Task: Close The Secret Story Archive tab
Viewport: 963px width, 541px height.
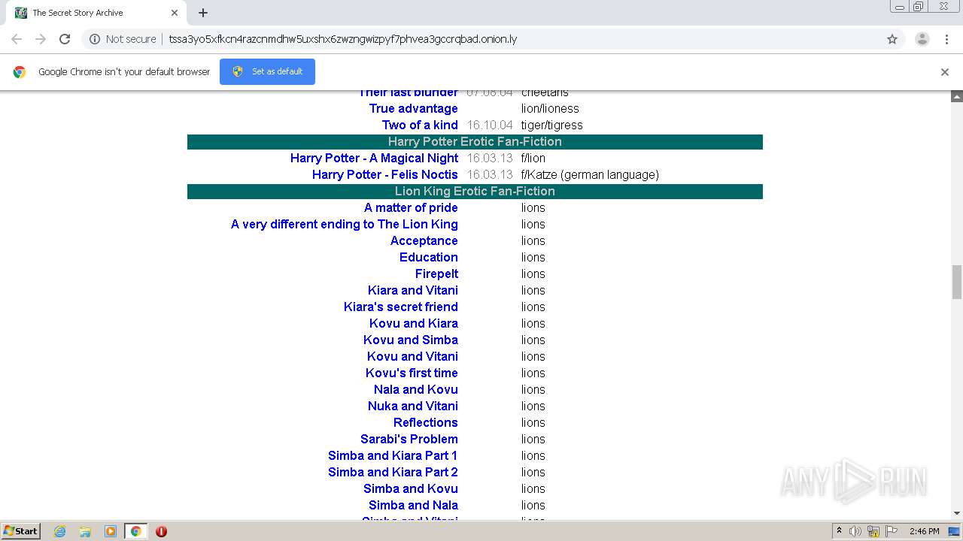Action: pos(175,13)
